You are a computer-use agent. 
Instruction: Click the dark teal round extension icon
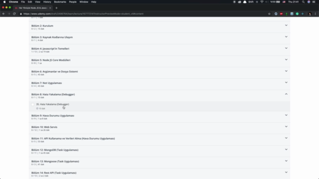(x=303, y=14)
